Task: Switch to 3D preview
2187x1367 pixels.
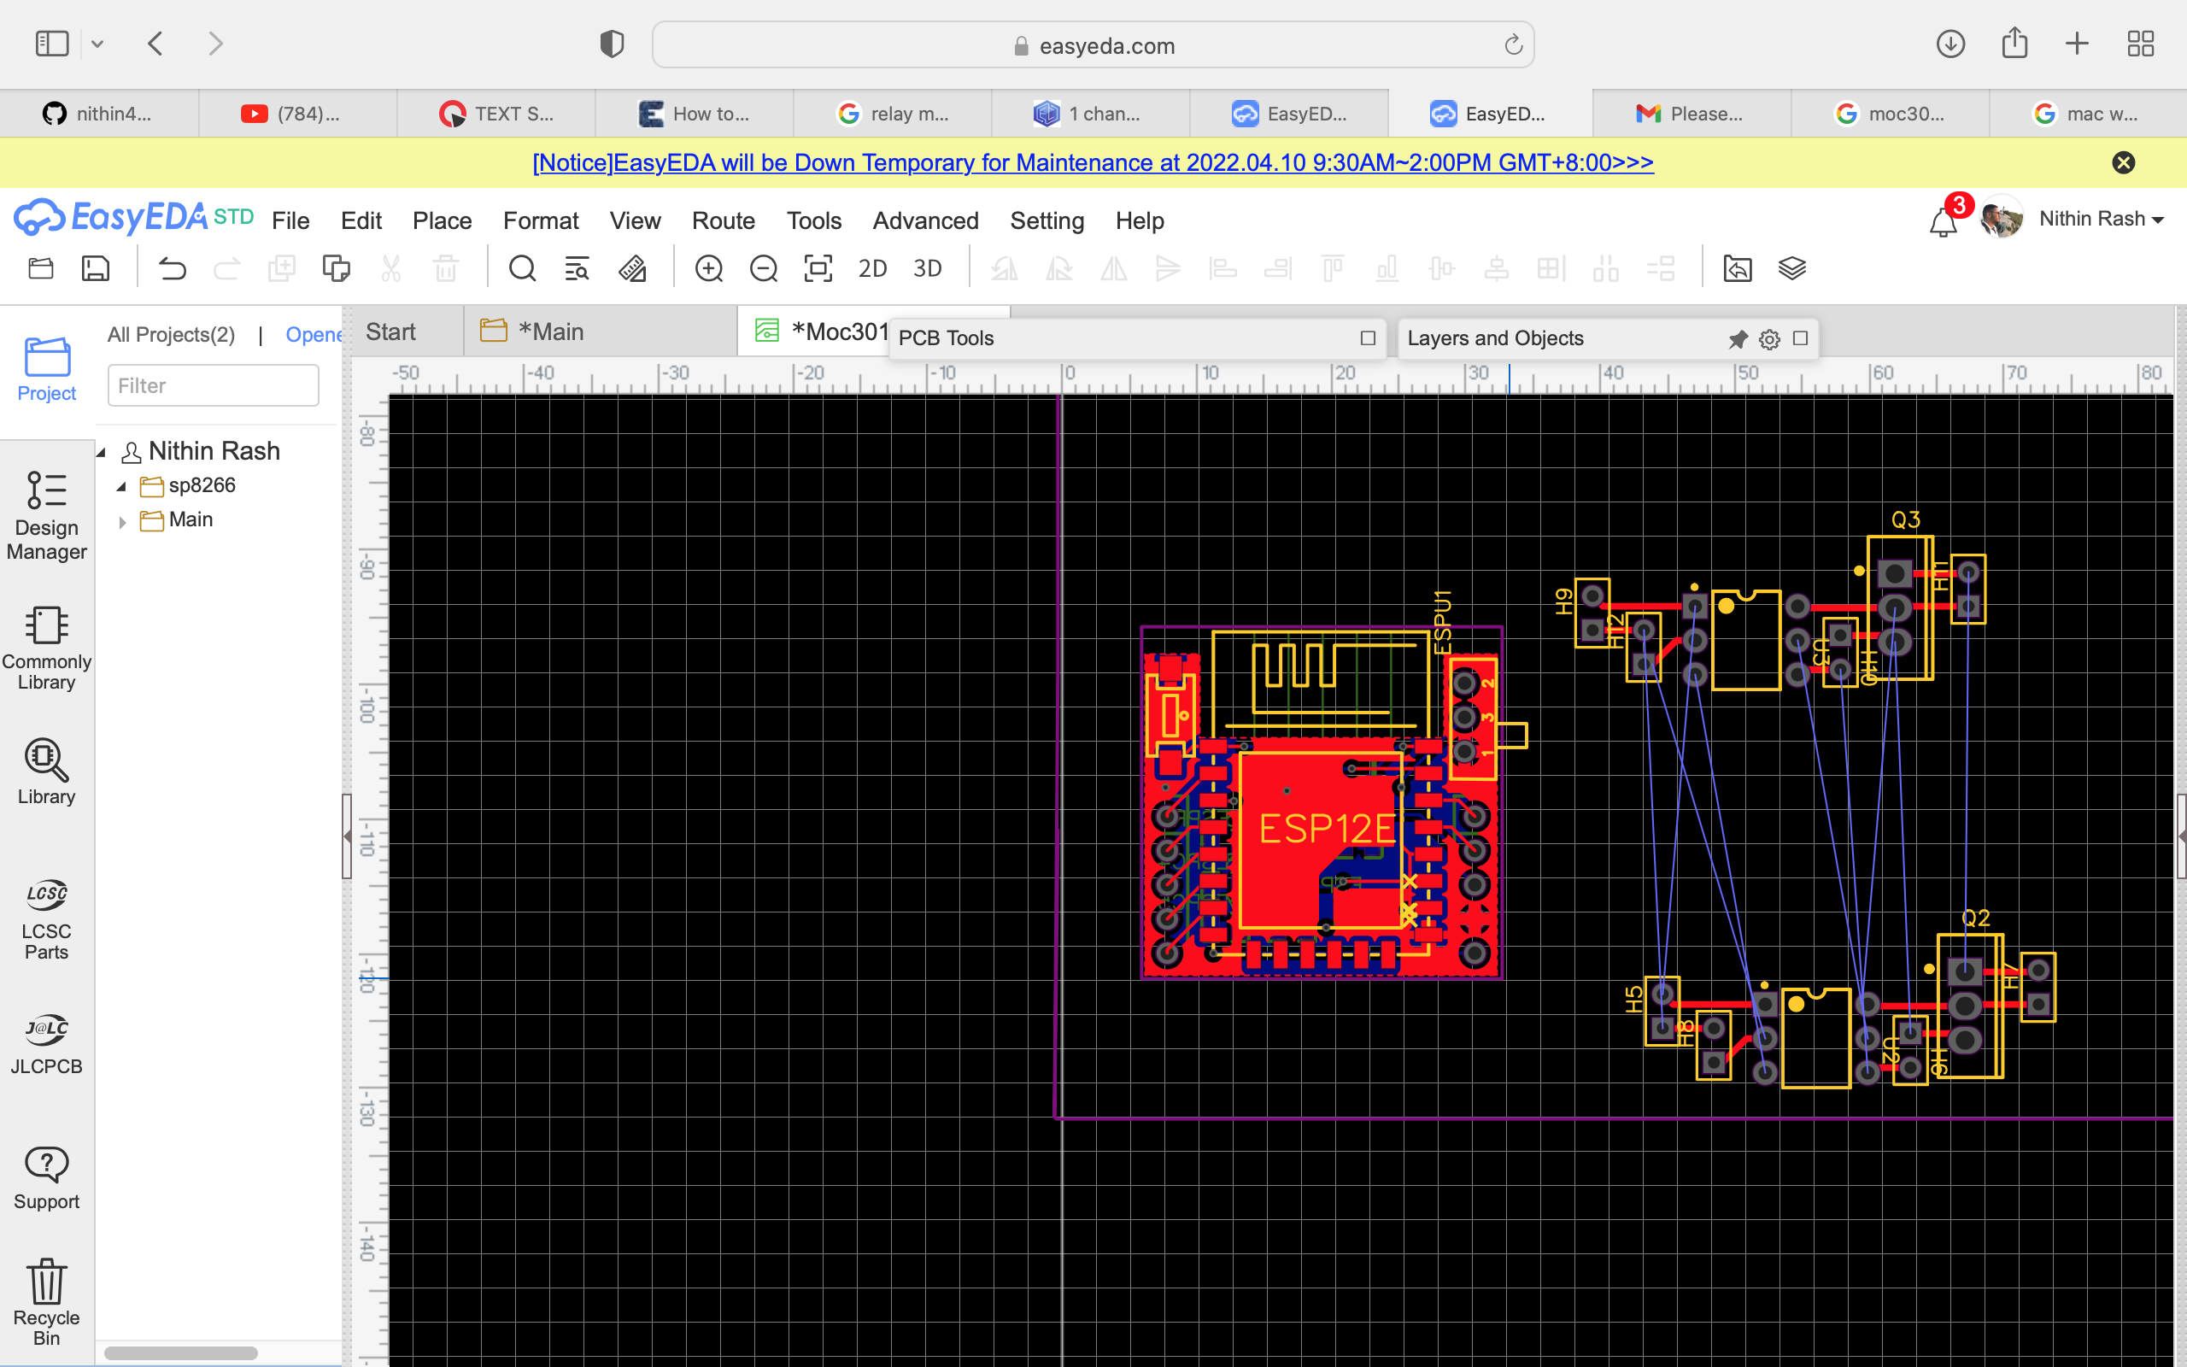Action: [927, 268]
